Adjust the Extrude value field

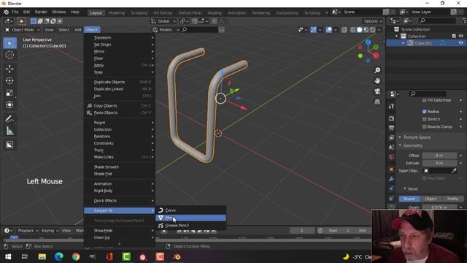(x=439, y=163)
